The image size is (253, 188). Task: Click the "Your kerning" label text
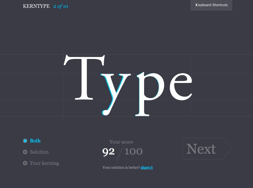pos(44,163)
